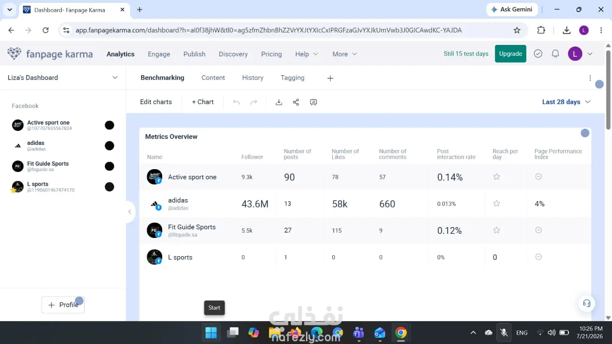Open Windows Start menu
Viewport: 612px width, 344px height.
coord(211,333)
